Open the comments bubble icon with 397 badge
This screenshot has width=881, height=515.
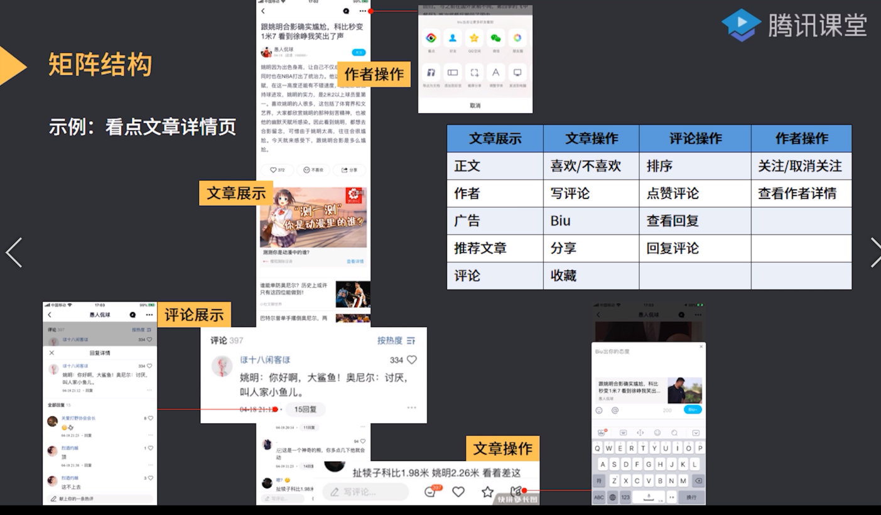tap(431, 491)
